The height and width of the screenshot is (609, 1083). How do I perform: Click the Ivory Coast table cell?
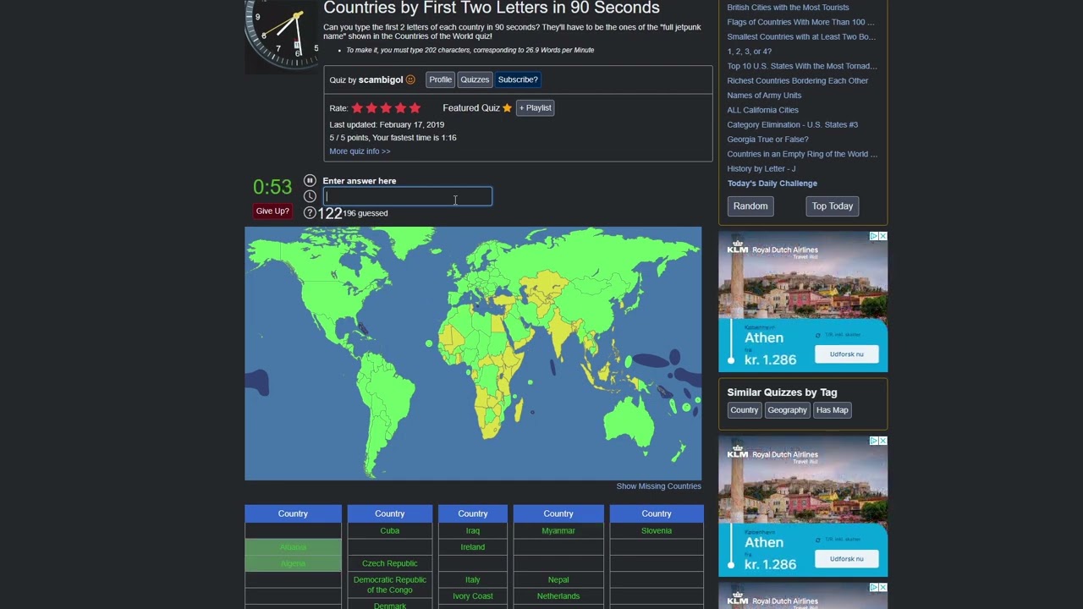pyautogui.click(x=473, y=596)
